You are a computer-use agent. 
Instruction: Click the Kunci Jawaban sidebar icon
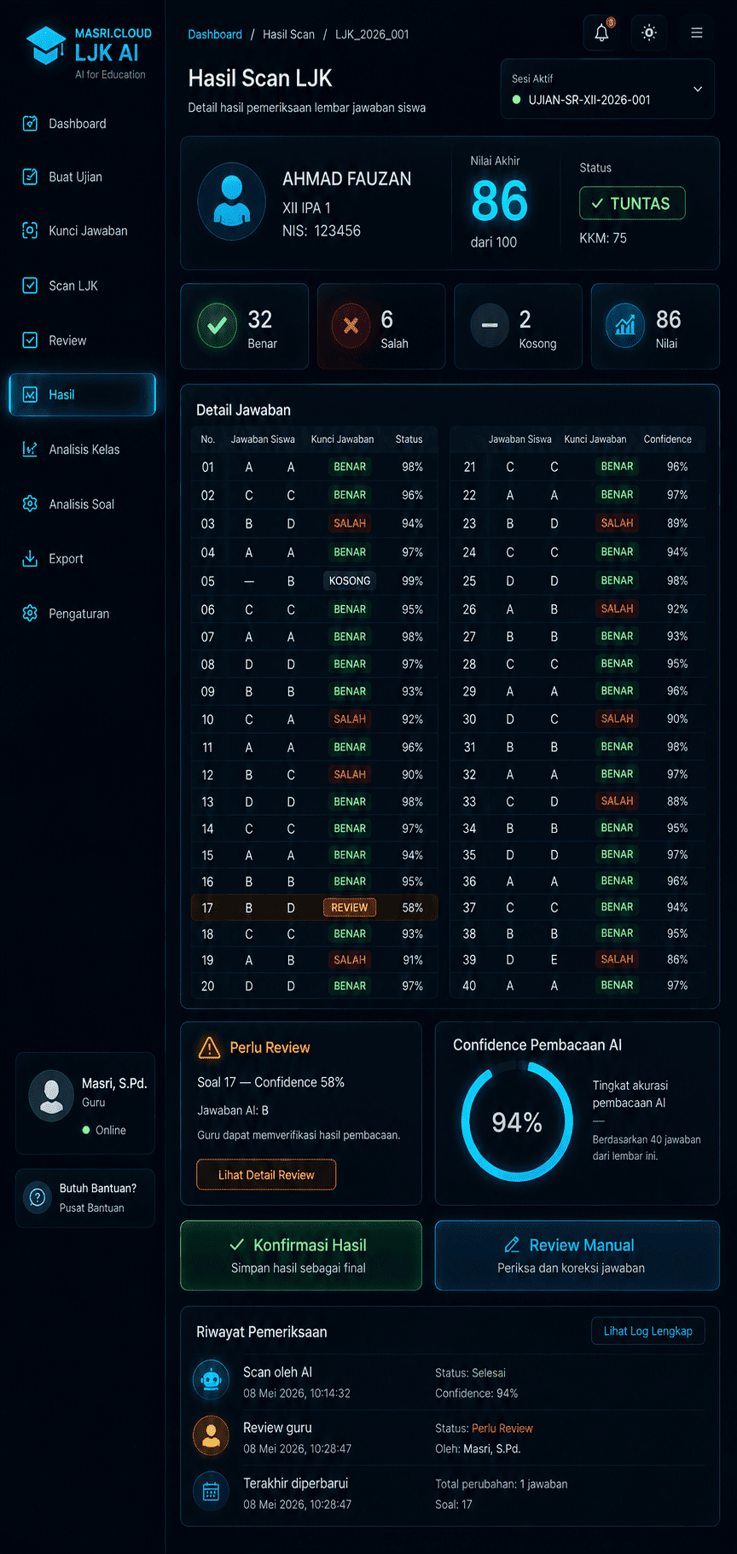tap(30, 230)
